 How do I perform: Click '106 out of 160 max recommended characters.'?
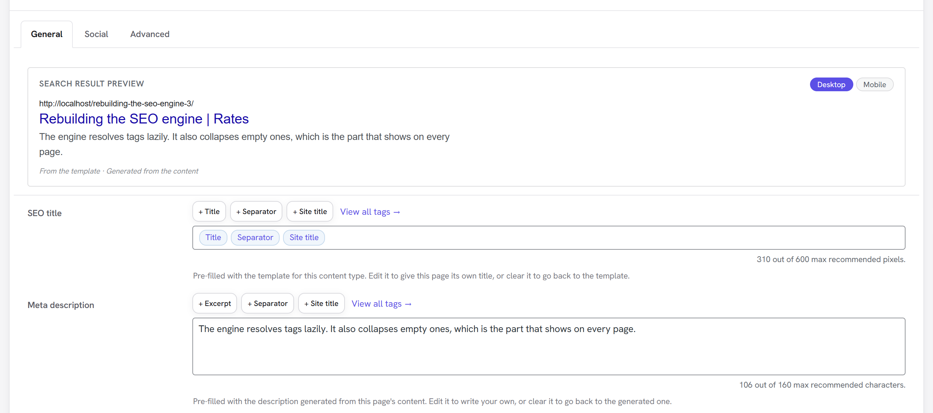click(822, 385)
